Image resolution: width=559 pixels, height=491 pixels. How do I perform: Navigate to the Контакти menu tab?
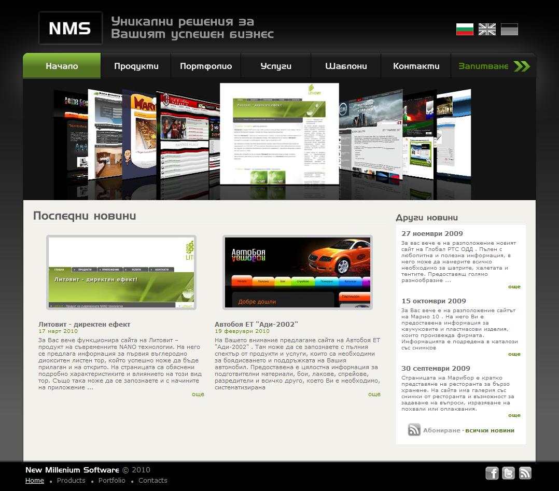pyautogui.click(x=416, y=66)
